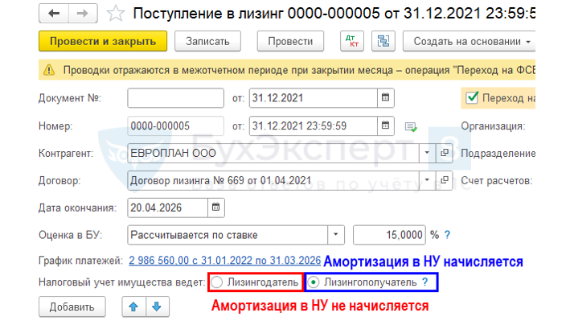Open document structure of subordination icon
The image size is (570, 321).
coord(383,41)
